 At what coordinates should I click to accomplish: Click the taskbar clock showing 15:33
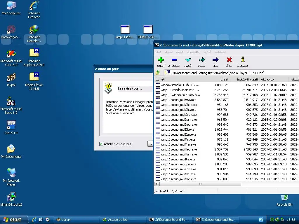291,220
